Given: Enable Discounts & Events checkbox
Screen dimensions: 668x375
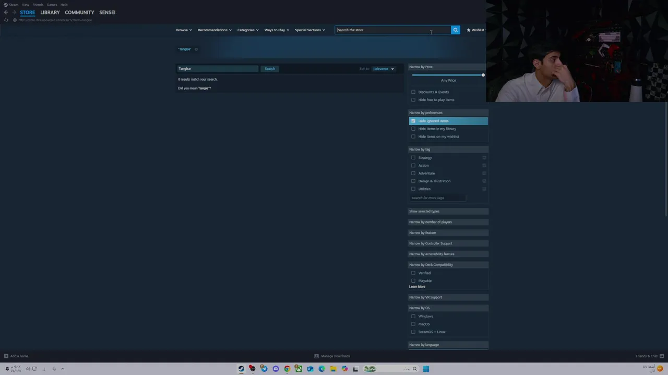Looking at the screenshot, I should [413, 92].
